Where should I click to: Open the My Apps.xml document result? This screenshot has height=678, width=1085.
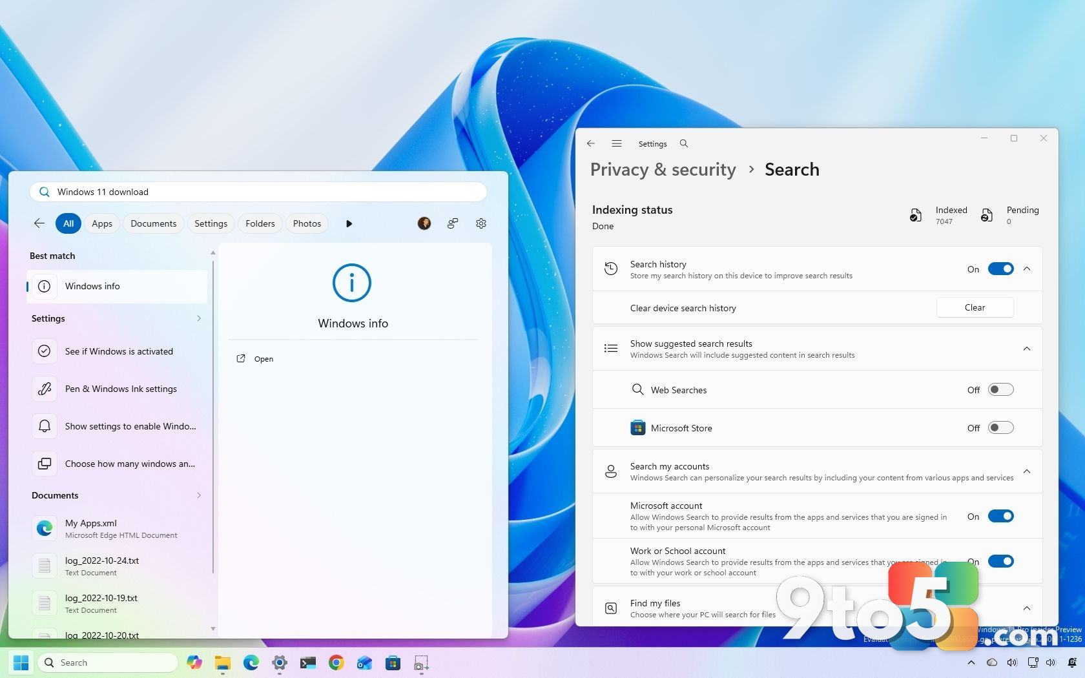pos(117,528)
